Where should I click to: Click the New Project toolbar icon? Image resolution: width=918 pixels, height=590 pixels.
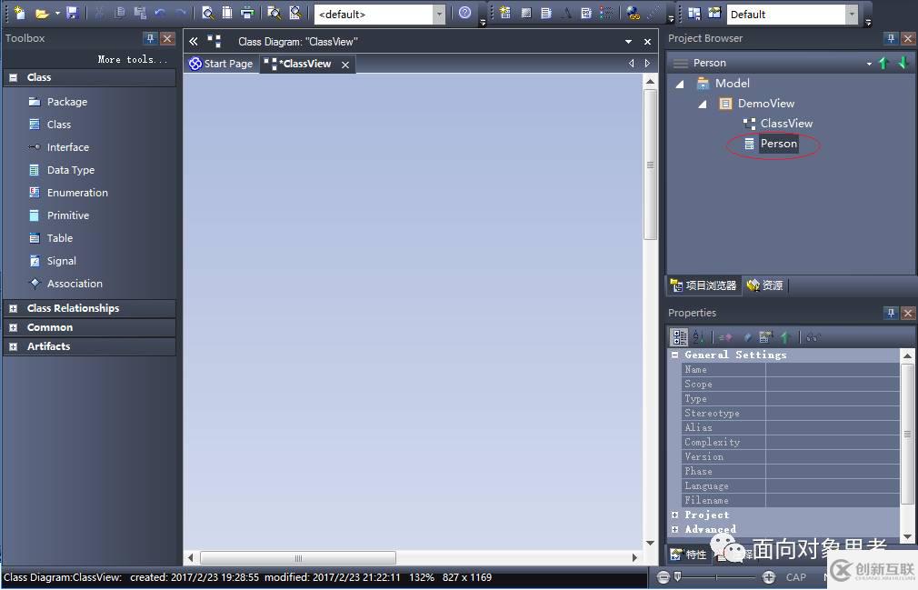coord(19,13)
